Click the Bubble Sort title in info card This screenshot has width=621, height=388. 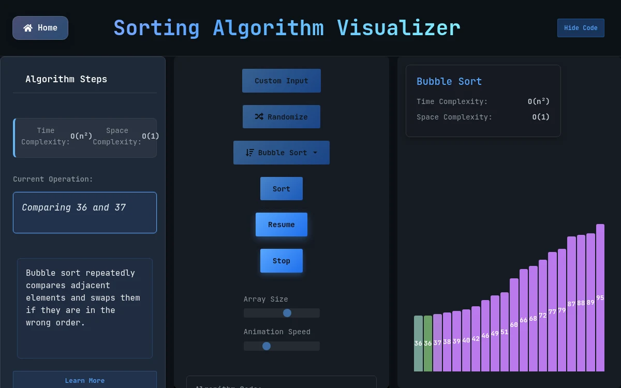click(x=449, y=81)
